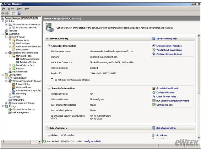This screenshot has height=151, width=201.
Task: Click the Go to Windows Firewall icon
Action: click(x=154, y=88)
